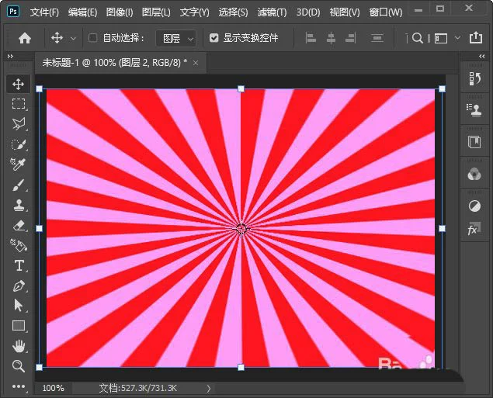Click the left-middle transform handle
This screenshot has width=493, height=398.
tap(40, 228)
